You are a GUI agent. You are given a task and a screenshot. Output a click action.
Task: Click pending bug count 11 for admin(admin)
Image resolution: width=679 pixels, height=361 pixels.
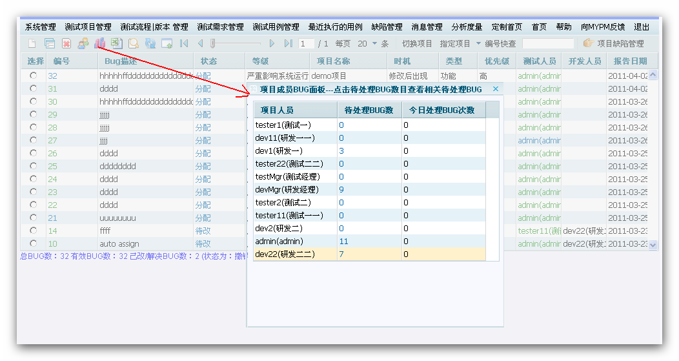pos(344,241)
